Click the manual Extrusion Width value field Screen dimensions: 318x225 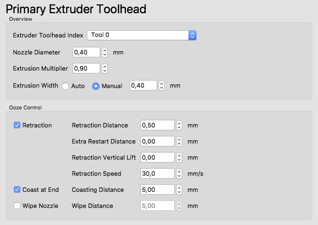pyautogui.click(x=143, y=86)
